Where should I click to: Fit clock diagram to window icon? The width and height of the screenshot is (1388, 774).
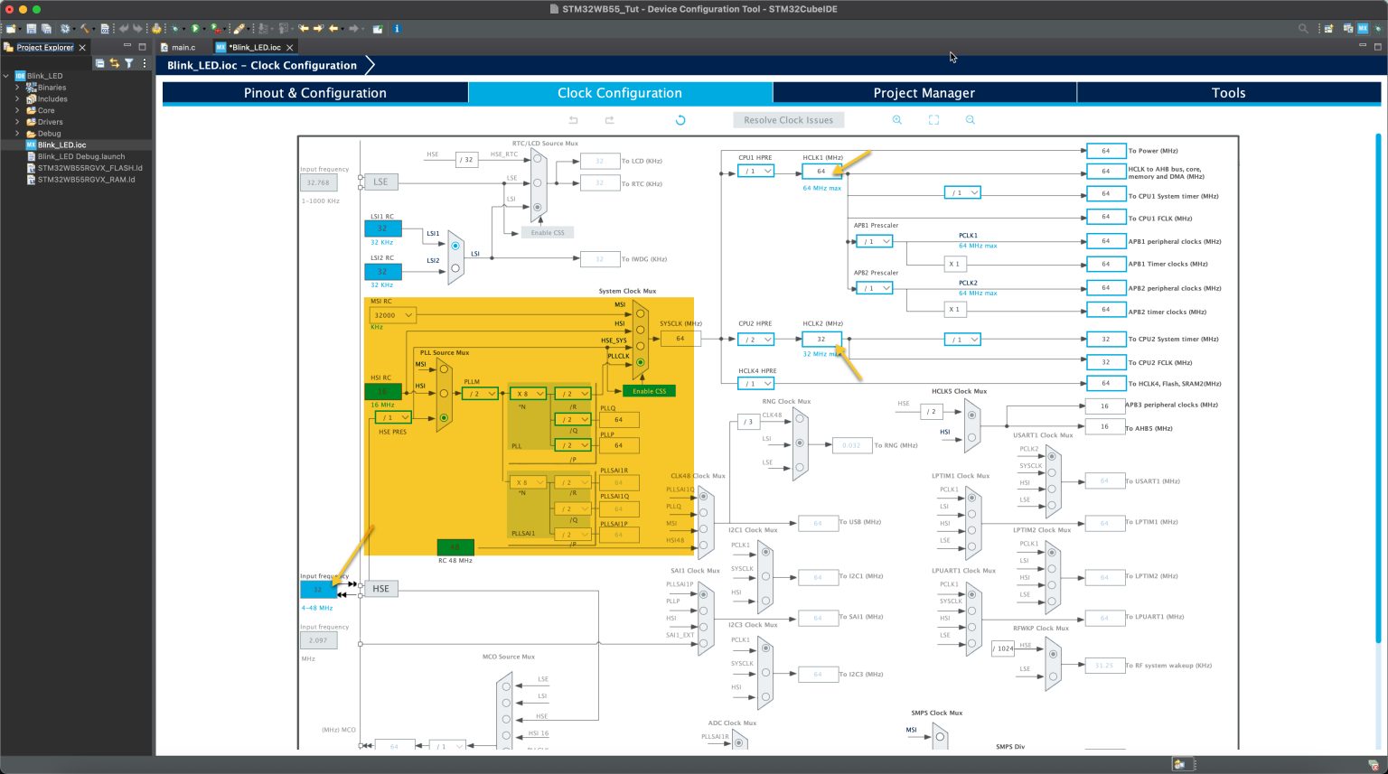933,120
